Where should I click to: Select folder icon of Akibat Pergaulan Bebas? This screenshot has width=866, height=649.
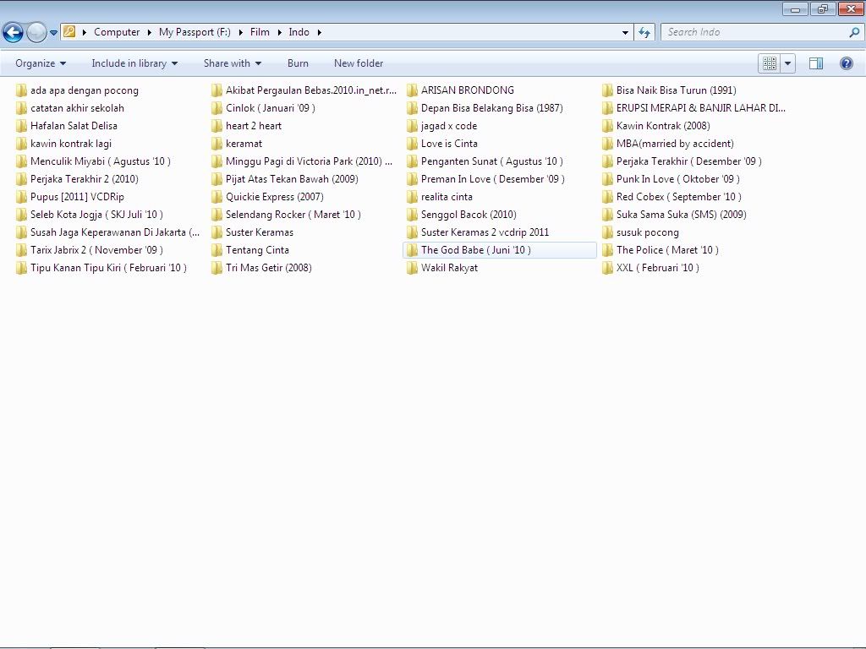217,90
